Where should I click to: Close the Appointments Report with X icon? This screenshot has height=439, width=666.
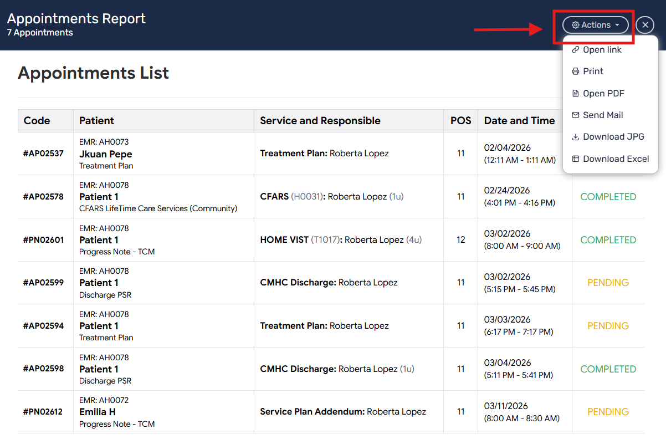tap(645, 25)
